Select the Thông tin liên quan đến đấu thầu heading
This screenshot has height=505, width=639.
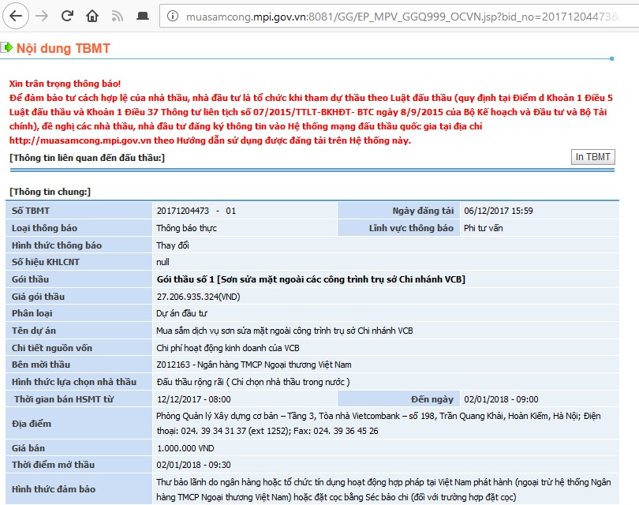click(x=88, y=158)
